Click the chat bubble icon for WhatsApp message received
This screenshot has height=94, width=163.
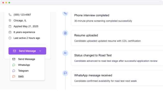click(65, 73)
